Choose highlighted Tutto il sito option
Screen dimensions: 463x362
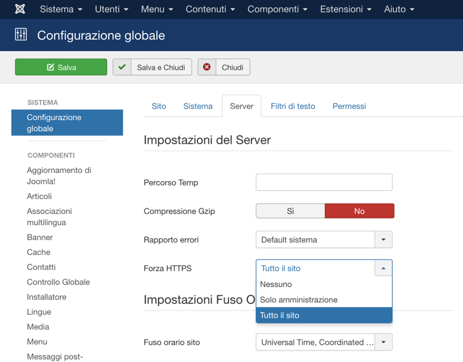(x=324, y=315)
